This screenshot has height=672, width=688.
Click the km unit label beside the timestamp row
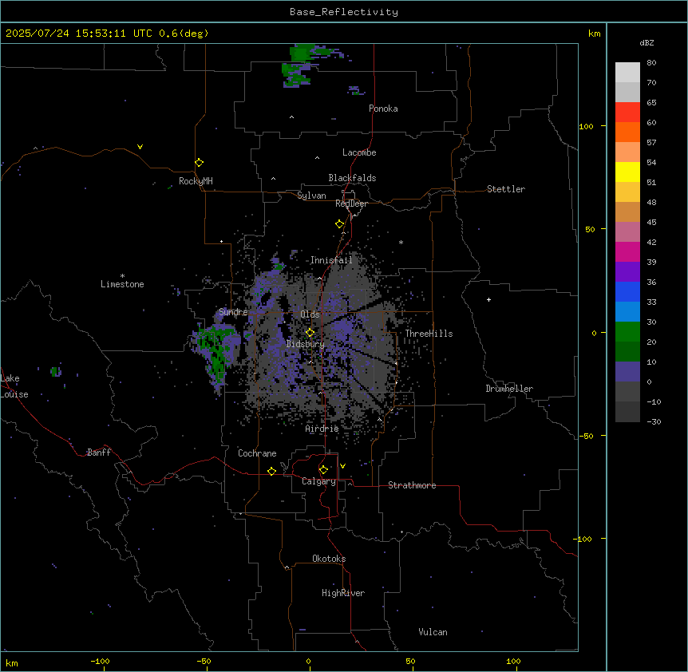pos(594,34)
